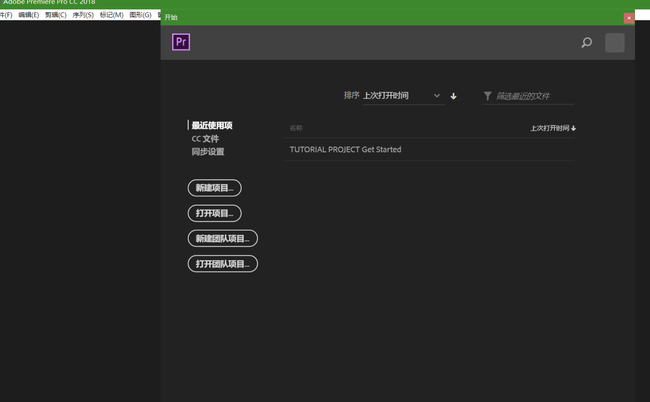
Task: Open 同步设置 sync settings section
Action: coord(208,152)
